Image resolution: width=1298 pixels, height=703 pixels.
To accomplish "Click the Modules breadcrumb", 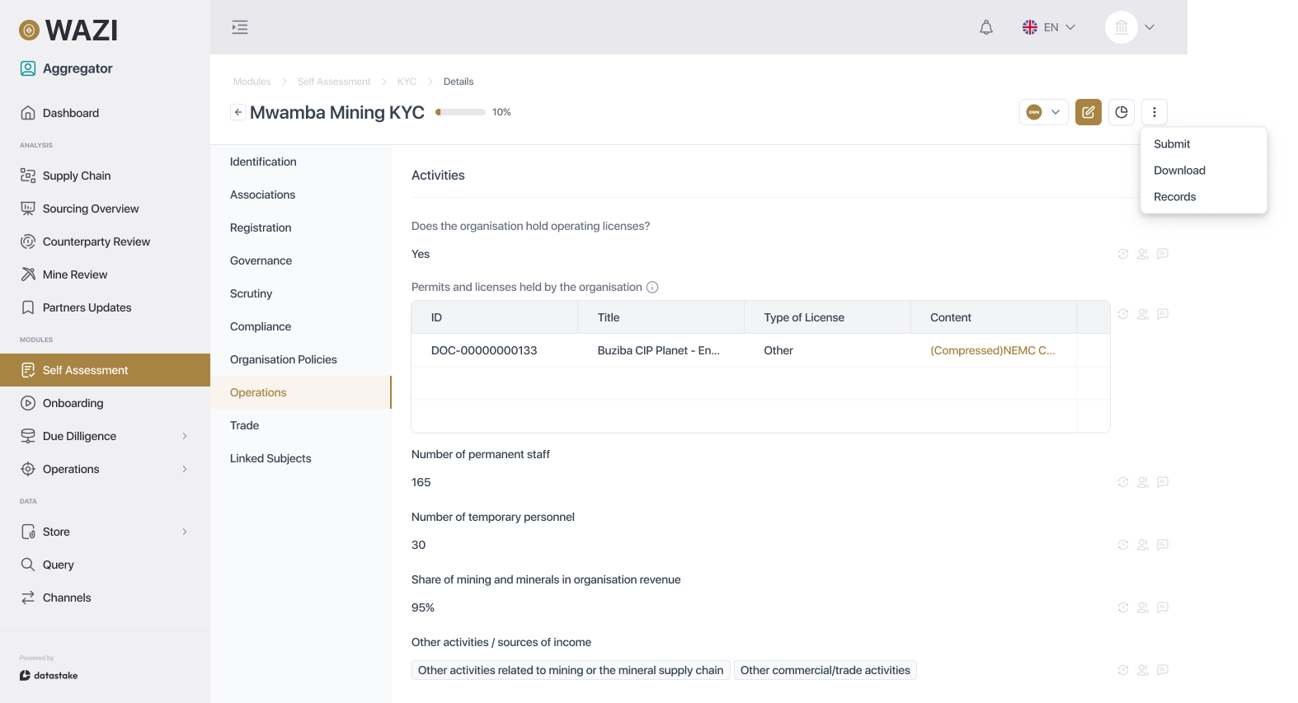I will (252, 82).
